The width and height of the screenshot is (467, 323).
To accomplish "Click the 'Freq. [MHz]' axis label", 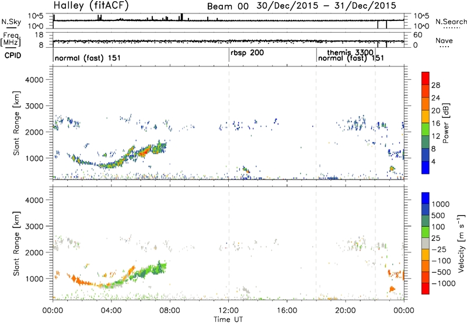I will (x=11, y=40).
